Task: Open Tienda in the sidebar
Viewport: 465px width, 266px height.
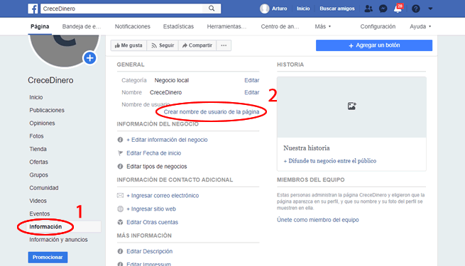Action: (38, 149)
